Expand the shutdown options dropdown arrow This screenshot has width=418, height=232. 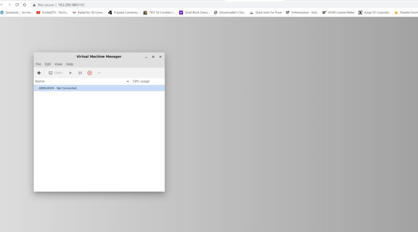click(x=99, y=73)
